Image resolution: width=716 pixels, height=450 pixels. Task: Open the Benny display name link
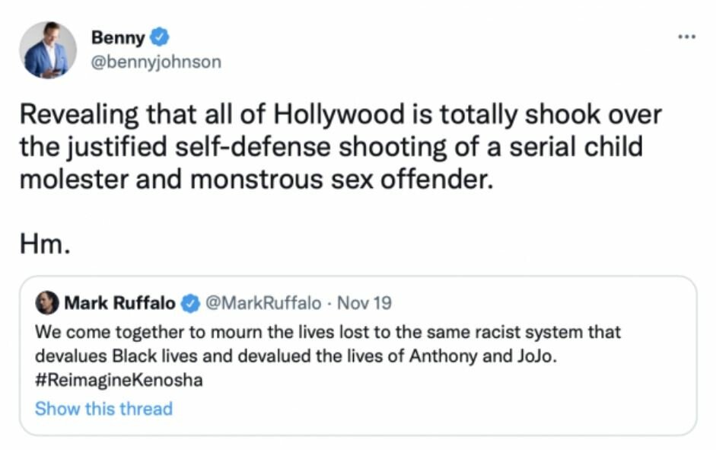118,37
